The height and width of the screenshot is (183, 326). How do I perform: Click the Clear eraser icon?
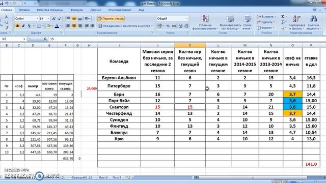click(x=283, y=27)
